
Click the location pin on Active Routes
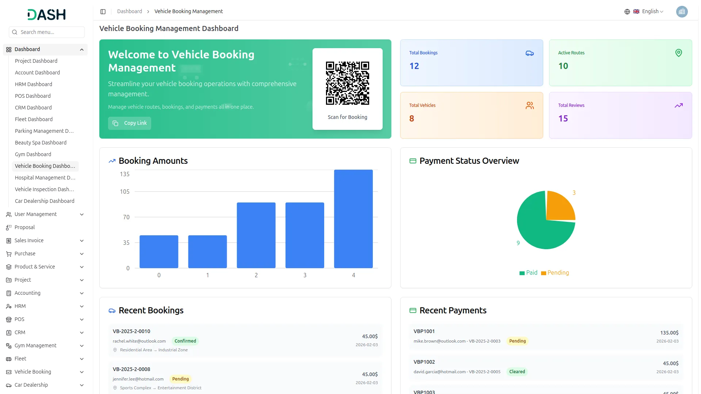pyautogui.click(x=678, y=53)
